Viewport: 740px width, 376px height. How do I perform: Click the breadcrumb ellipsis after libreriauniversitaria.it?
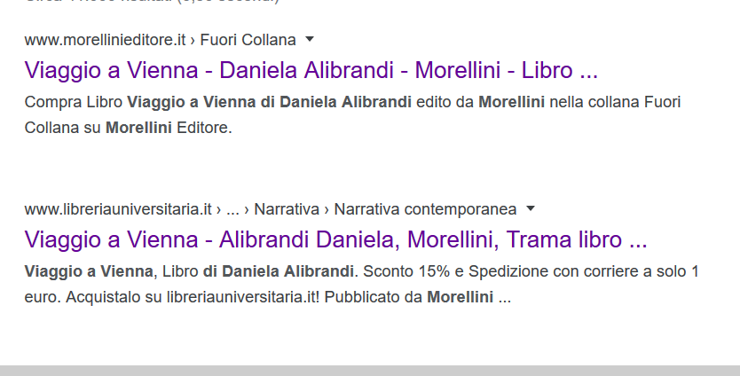(233, 209)
